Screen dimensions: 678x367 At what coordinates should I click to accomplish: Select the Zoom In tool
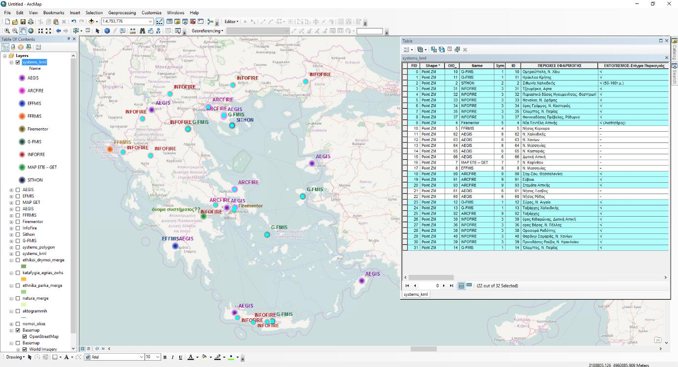(7, 30)
